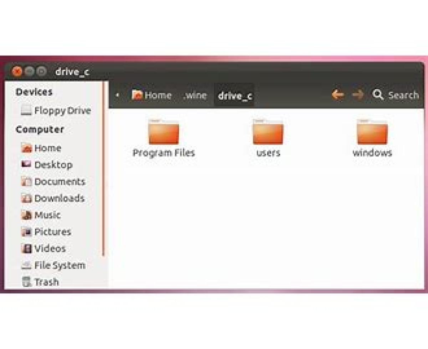Open the users folder icon
428x349 pixels.
(268, 132)
